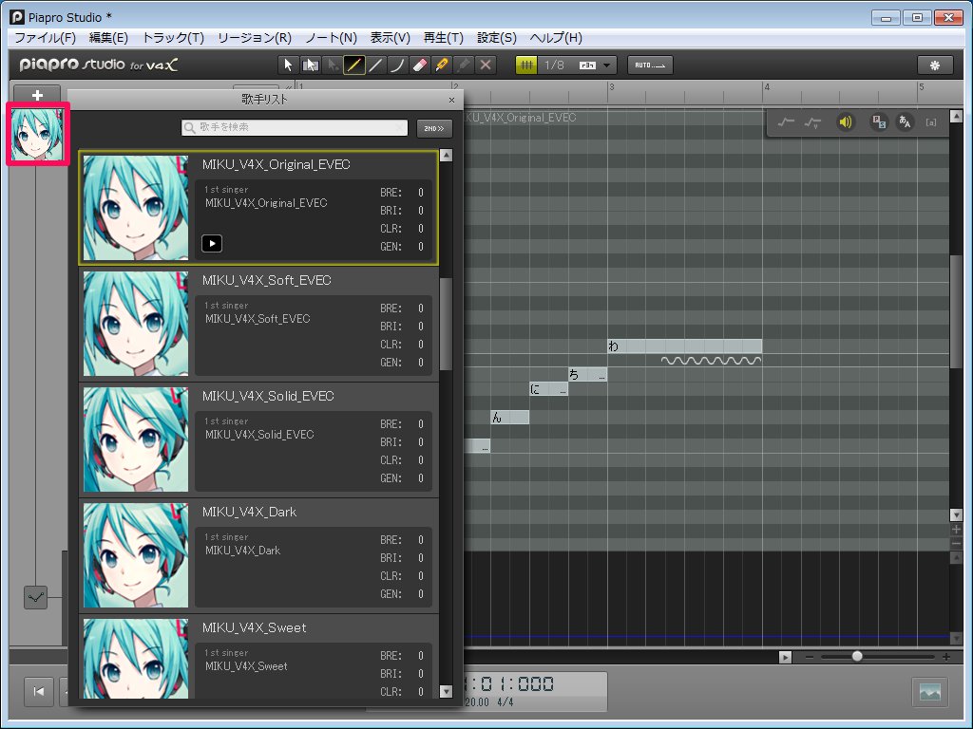Screen dimensions: 973x729
Task: Toggle the pitch curve display icon
Action: pyautogui.click(x=786, y=122)
